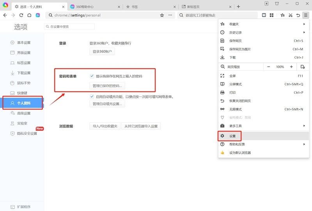The image size is (312, 211).
Task: Open 高级设置 in the sidebar
Action: pos(22,113)
